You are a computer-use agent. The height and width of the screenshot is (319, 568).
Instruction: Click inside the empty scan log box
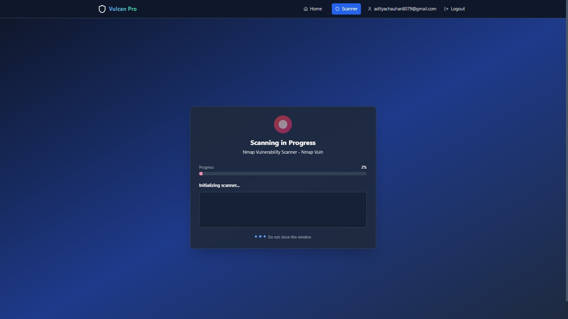(283, 210)
